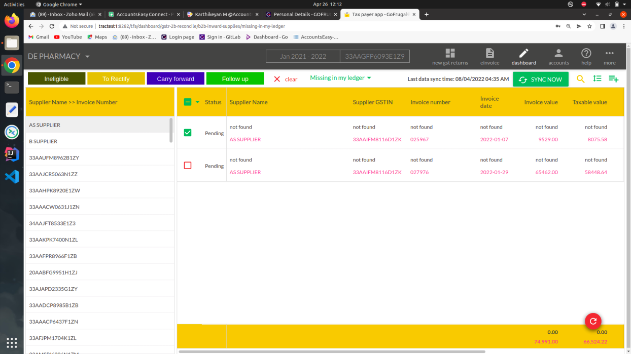Click Invoice date column header
The width and height of the screenshot is (631, 354).
click(489, 102)
